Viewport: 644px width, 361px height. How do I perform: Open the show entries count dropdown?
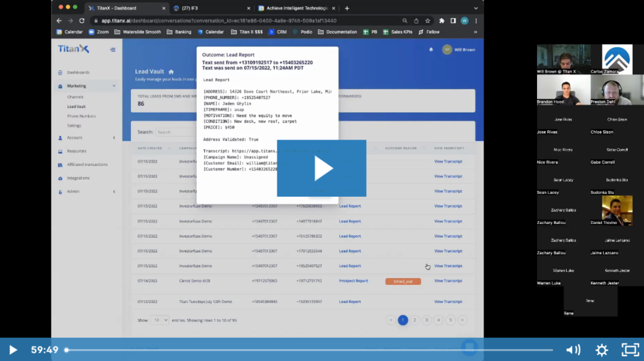tap(159, 320)
